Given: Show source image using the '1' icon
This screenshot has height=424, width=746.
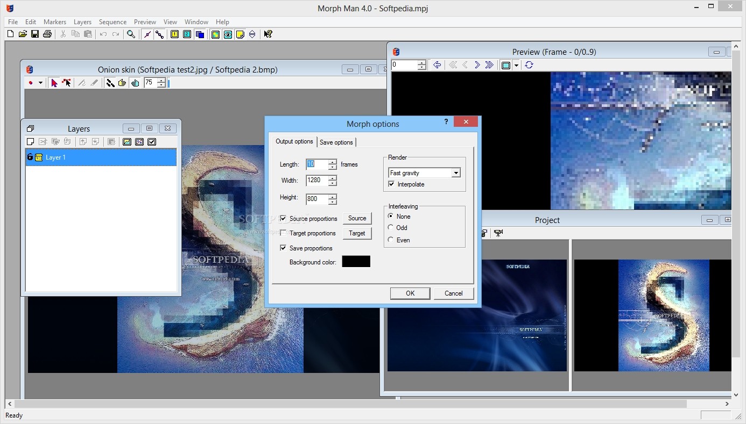Looking at the screenshot, I should point(175,34).
